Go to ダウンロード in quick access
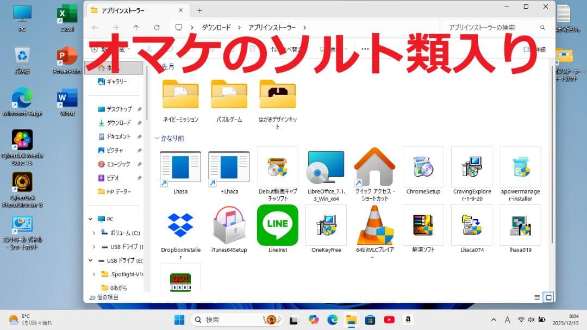This screenshot has height=330, width=587. (x=116, y=123)
